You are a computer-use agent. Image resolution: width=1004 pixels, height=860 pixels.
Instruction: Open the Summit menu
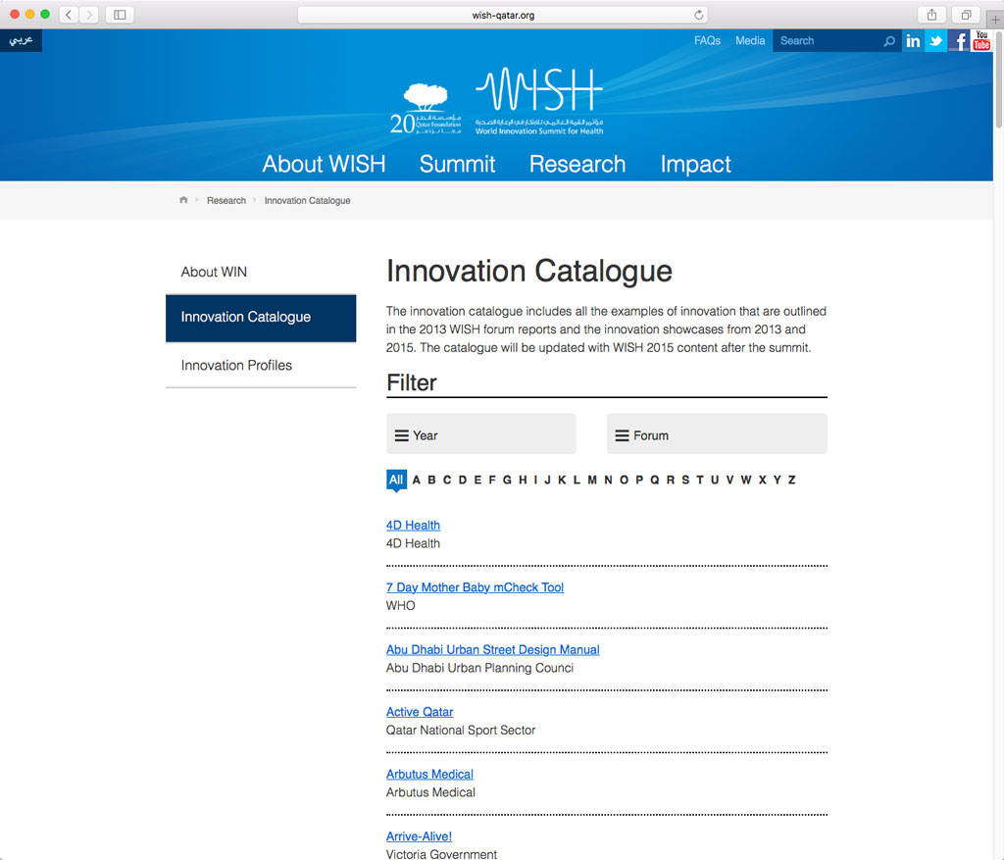(457, 164)
